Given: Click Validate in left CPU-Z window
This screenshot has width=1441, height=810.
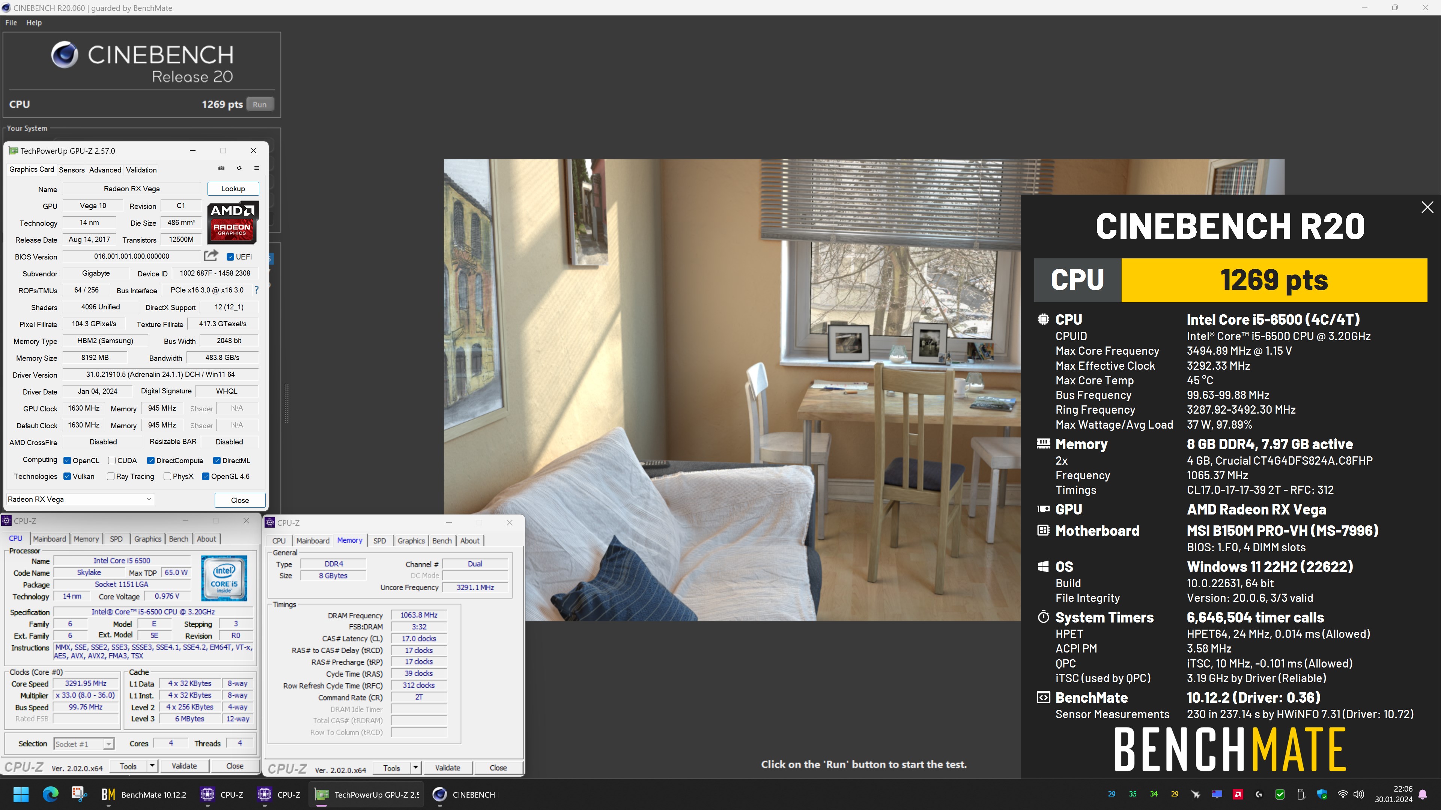Looking at the screenshot, I should tap(184, 766).
